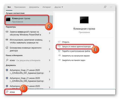The width and height of the screenshot is (120, 99).
Task: Expand arrow for Ashampoo_Snap 22h46m26s_040 document
Action: [50, 79]
